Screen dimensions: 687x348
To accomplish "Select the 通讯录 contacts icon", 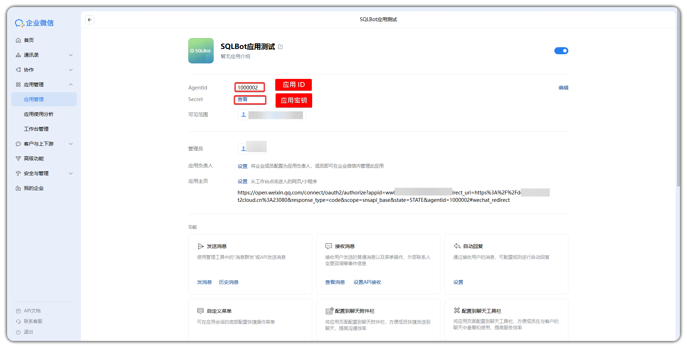I will point(19,55).
